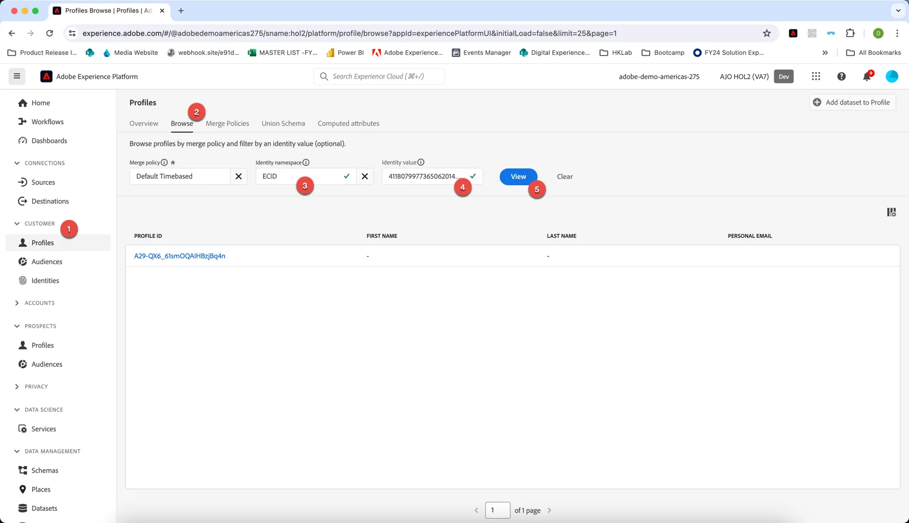Open Schemas in sidebar
This screenshot has width=909, height=523.
point(45,471)
